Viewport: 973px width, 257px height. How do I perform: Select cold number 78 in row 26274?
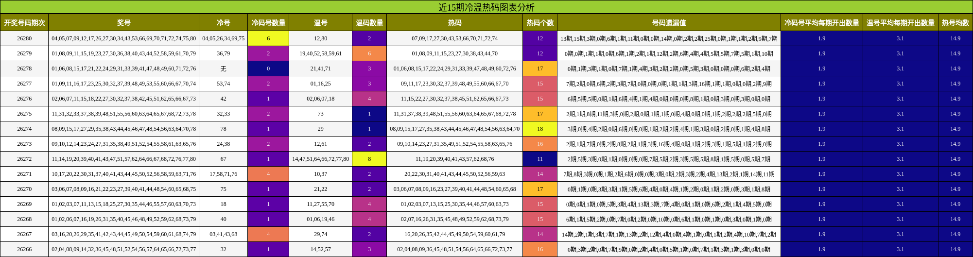pos(224,129)
